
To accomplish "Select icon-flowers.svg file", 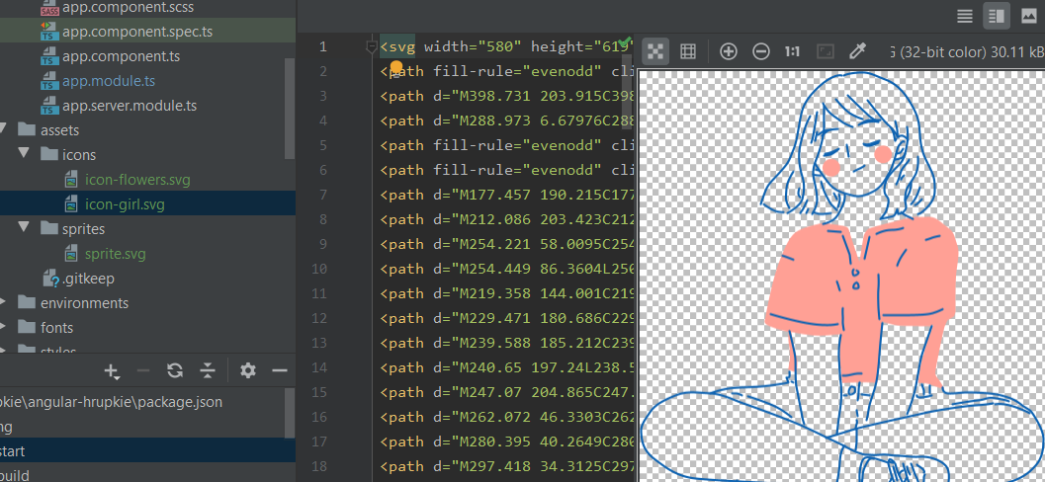I will [138, 180].
